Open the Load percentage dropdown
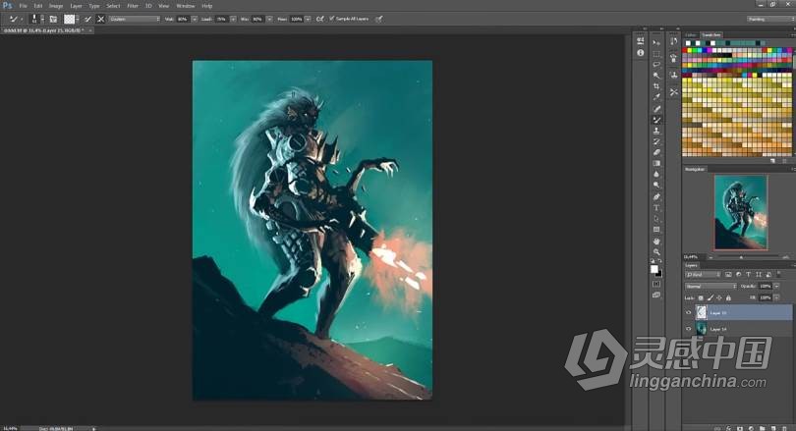The height and width of the screenshot is (431, 796). [x=233, y=19]
